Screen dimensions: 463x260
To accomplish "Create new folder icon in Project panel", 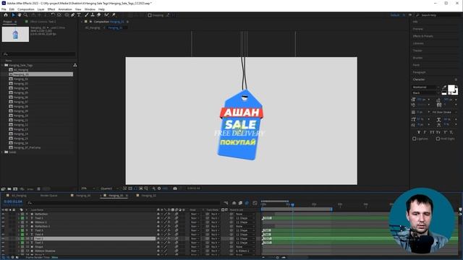I will [x=9, y=189].
